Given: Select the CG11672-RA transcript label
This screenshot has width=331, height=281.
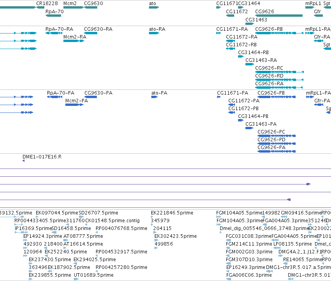Looking at the screenshot, I should coord(242,37).
